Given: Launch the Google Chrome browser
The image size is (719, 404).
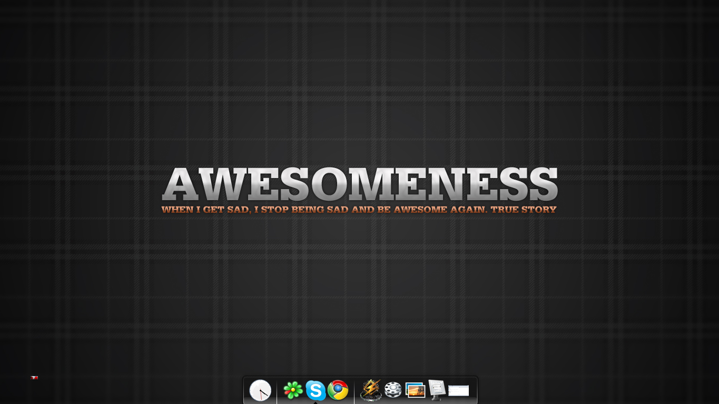Looking at the screenshot, I should coord(338,390).
